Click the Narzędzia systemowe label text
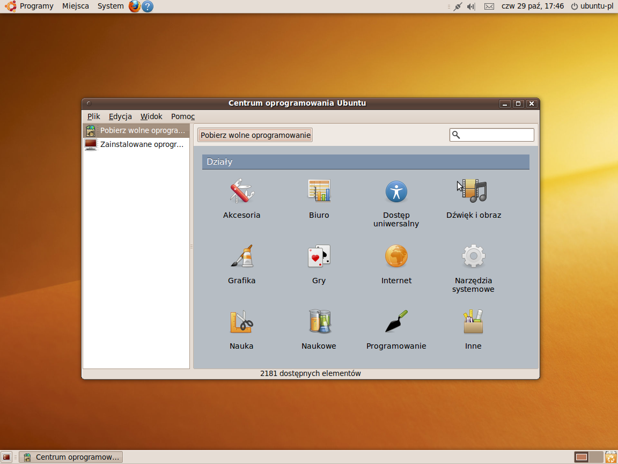The width and height of the screenshot is (618, 464). 473,285
